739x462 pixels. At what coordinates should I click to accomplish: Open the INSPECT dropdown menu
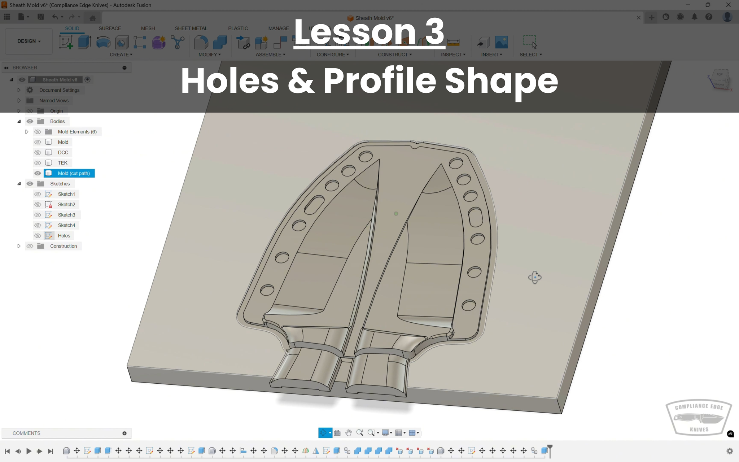tap(453, 55)
